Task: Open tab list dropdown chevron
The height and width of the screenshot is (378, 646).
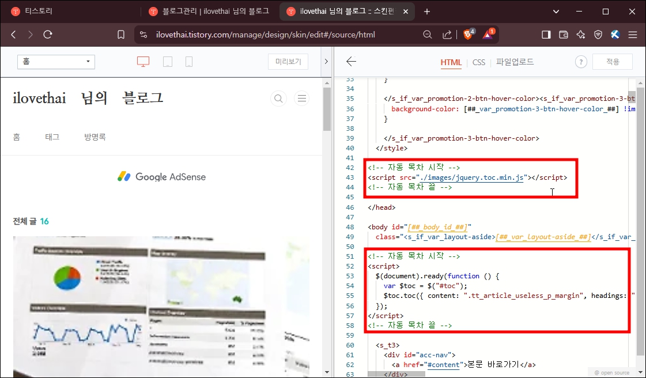Action: 556,12
